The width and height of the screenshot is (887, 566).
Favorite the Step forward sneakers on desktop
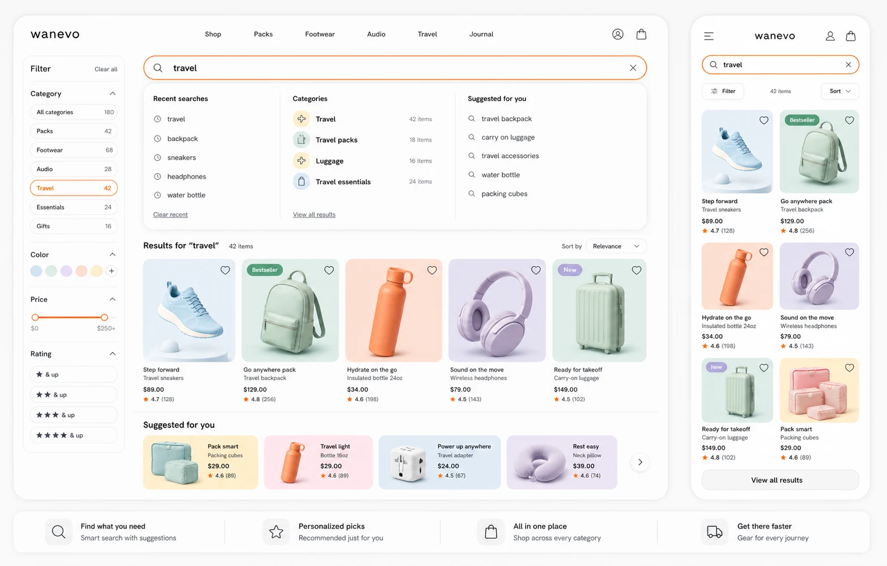(225, 270)
